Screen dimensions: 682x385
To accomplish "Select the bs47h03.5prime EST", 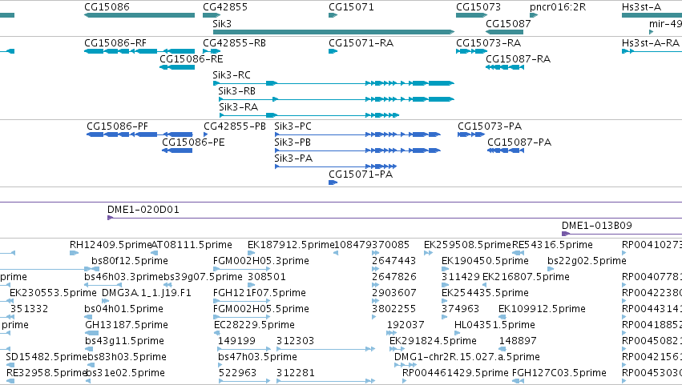I will 221,365.
